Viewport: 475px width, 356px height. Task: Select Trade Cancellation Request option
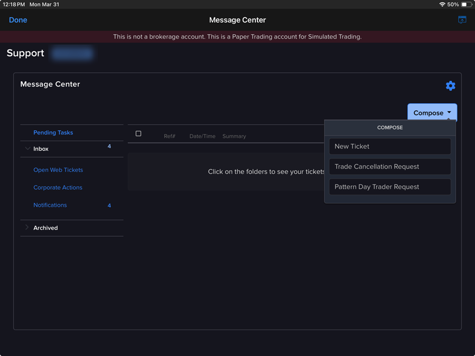(x=390, y=167)
